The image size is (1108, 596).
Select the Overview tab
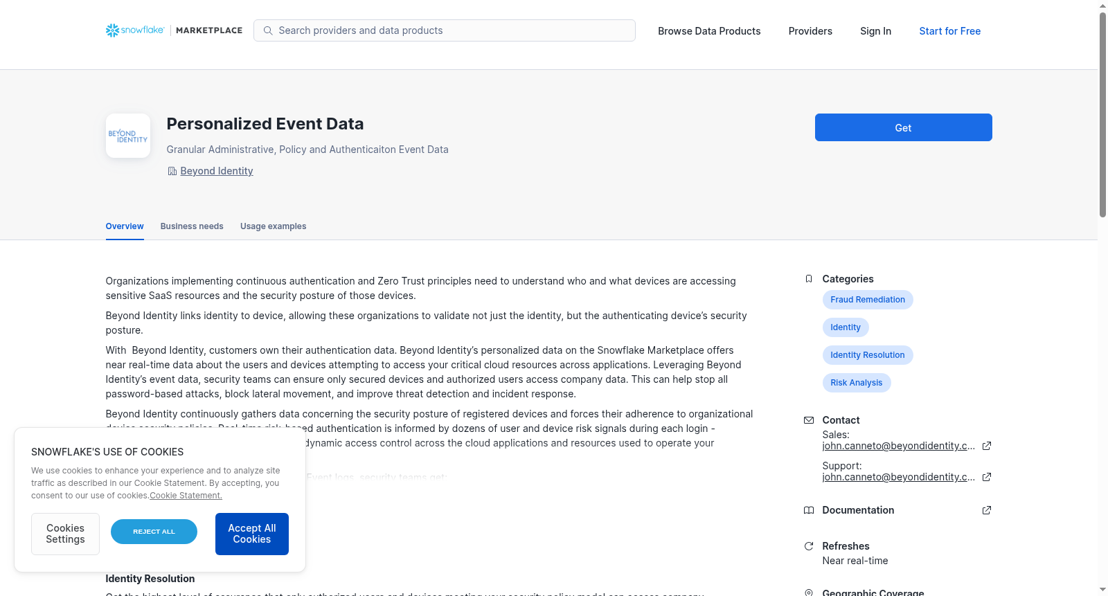125,226
